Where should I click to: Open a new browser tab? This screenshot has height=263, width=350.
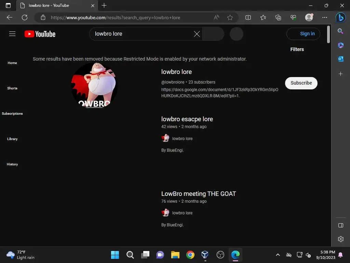click(x=104, y=5)
